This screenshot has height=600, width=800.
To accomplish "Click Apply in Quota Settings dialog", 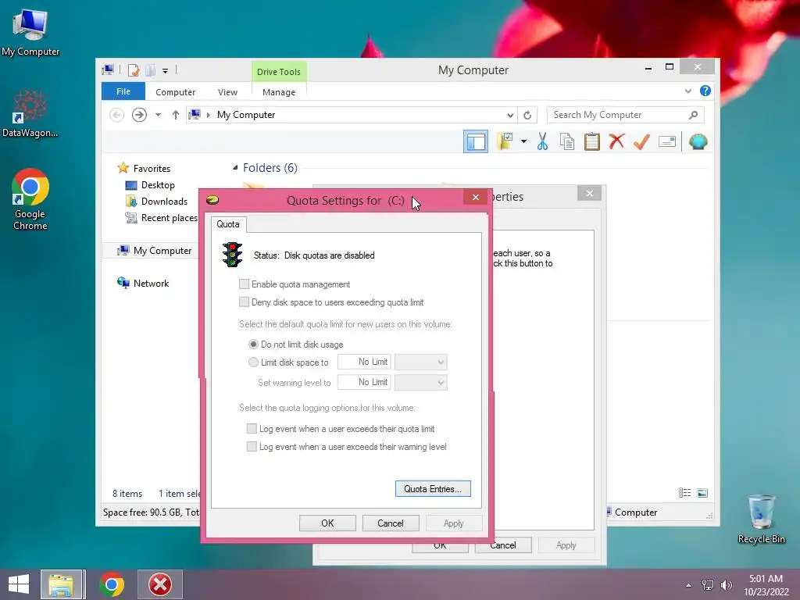I will pyautogui.click(x=454, y=523).
